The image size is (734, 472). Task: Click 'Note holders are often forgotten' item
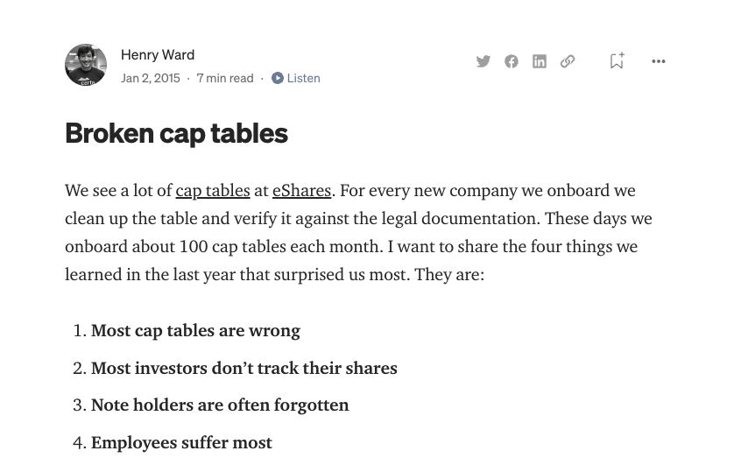(220, 405)
